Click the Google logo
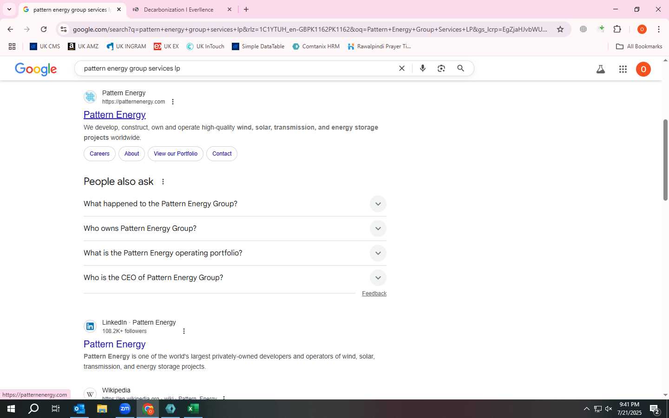The width and height of the screenshot is (669, 418). click(36, 69)
